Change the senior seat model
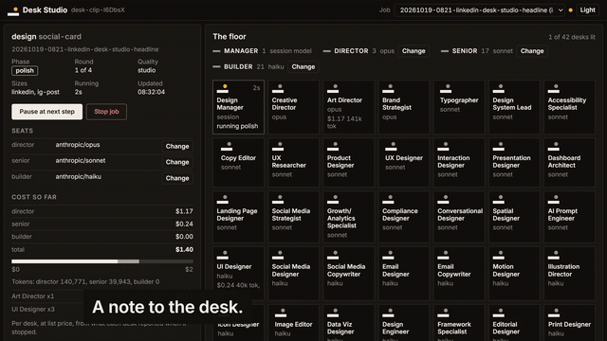This screenshot has height=341, width=607. 177,162
